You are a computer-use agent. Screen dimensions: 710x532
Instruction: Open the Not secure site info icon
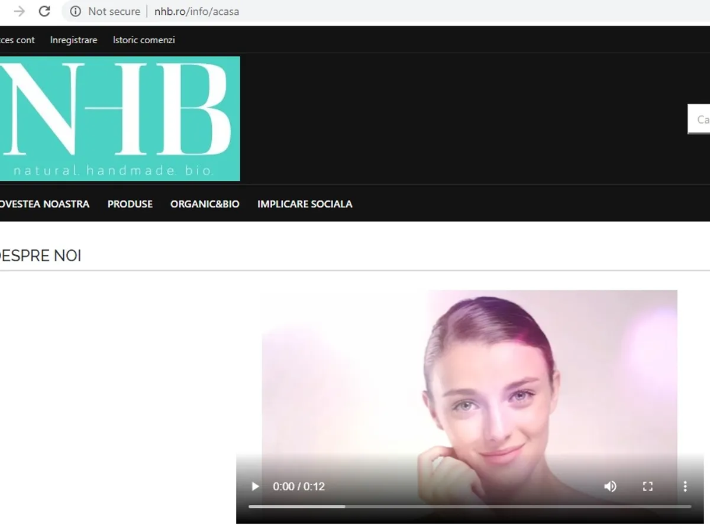[x=75, y=11]
